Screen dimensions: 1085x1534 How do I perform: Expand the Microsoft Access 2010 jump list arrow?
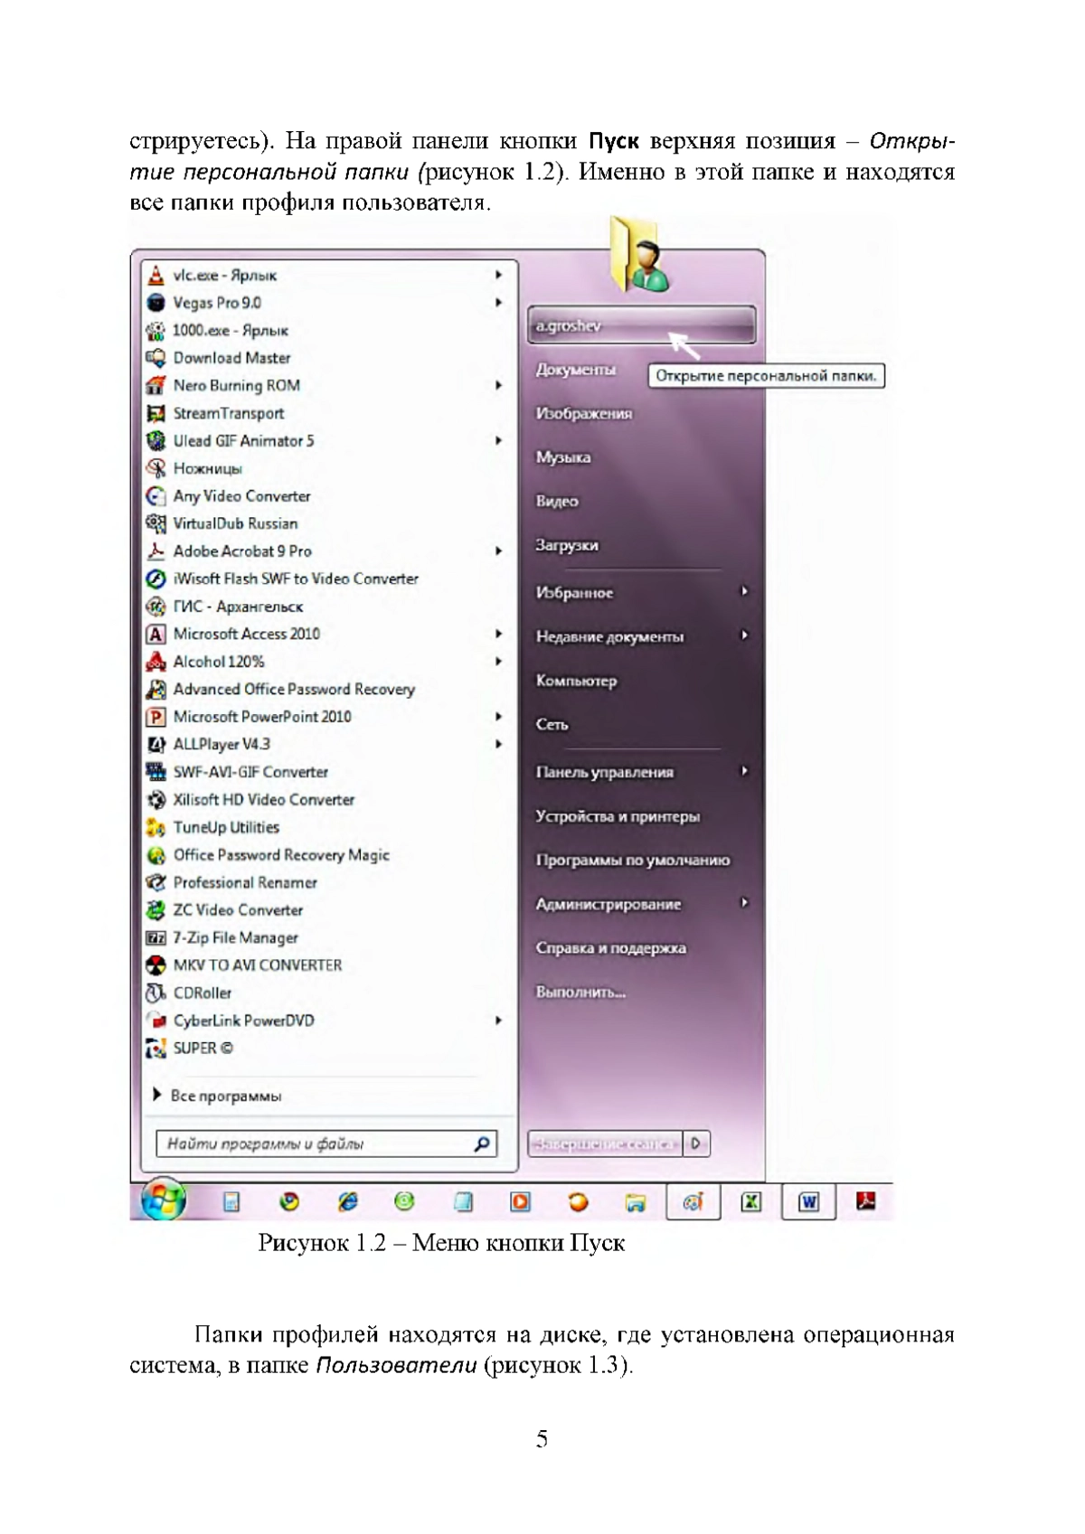tap(498, 634)
